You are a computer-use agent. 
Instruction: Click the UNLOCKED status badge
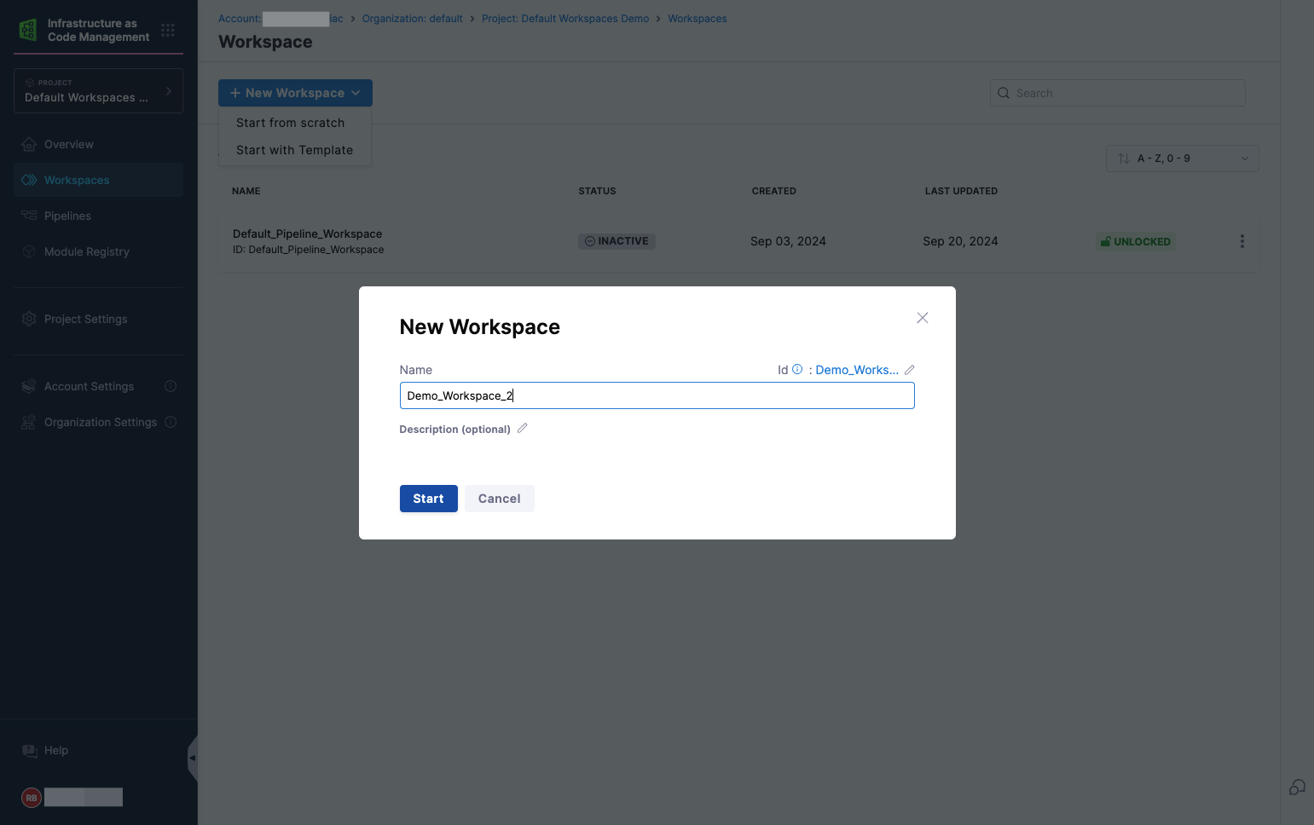1135,241
